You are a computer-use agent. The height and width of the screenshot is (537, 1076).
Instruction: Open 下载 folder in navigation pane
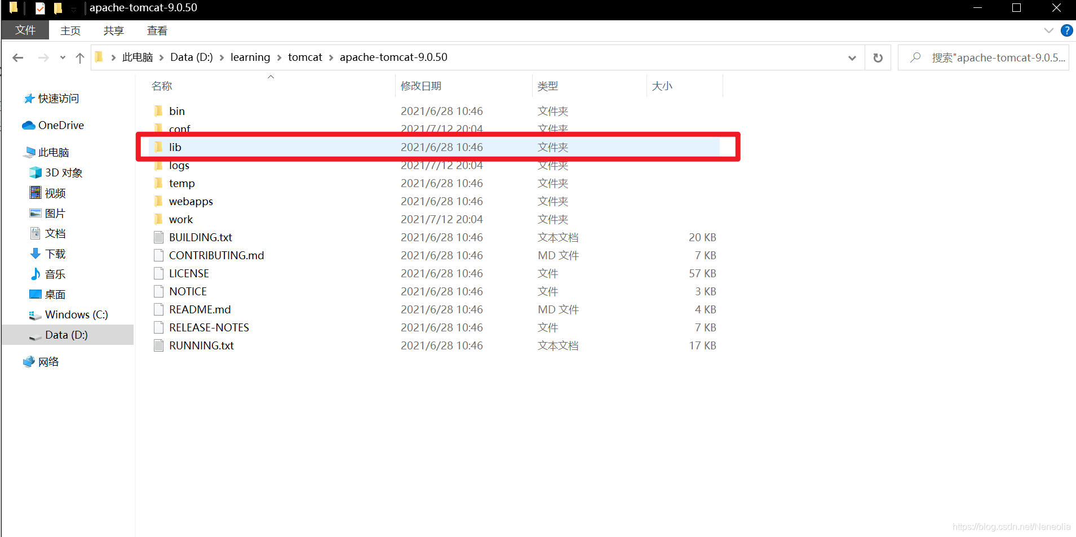coord(55,254)
